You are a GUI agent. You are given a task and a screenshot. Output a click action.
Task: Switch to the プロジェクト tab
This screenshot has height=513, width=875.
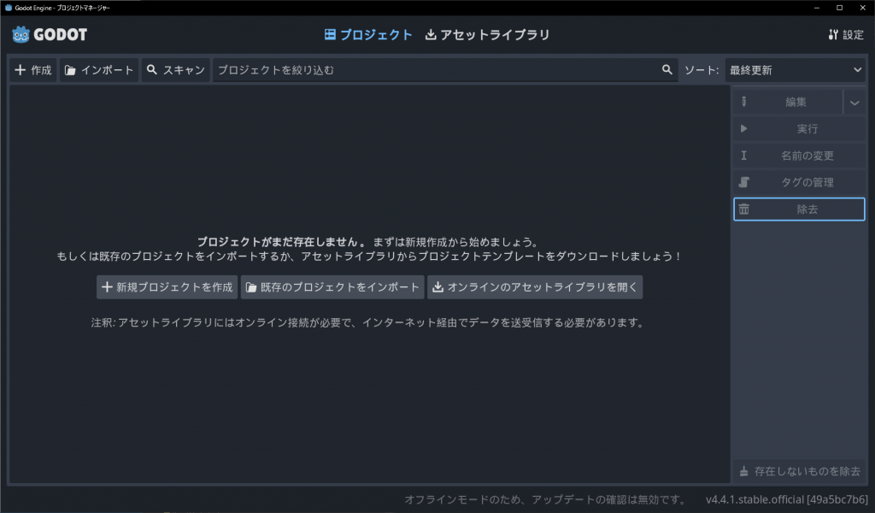click(x=369, y=35)
